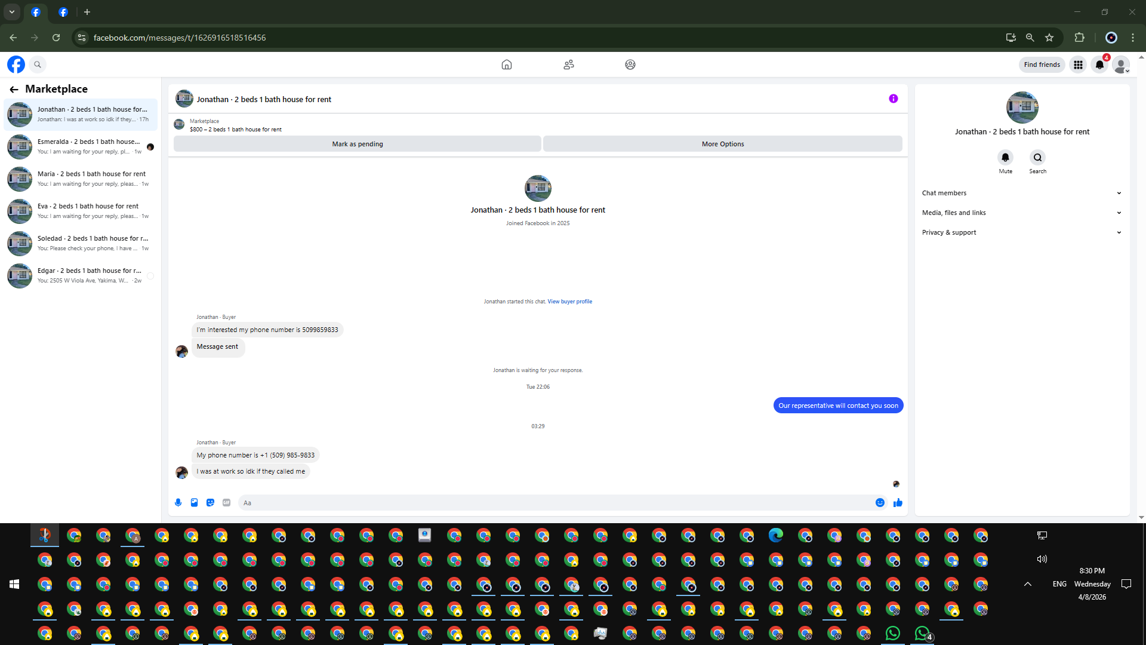Send a thumbs-up like
The image size is (1146, 645).
pos(898,503)
